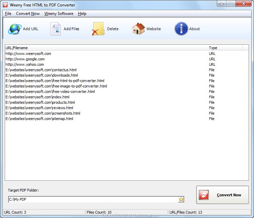Select the free-video-converter.html file row
Screen dimensions: 254x218
[x=50, y=92]
